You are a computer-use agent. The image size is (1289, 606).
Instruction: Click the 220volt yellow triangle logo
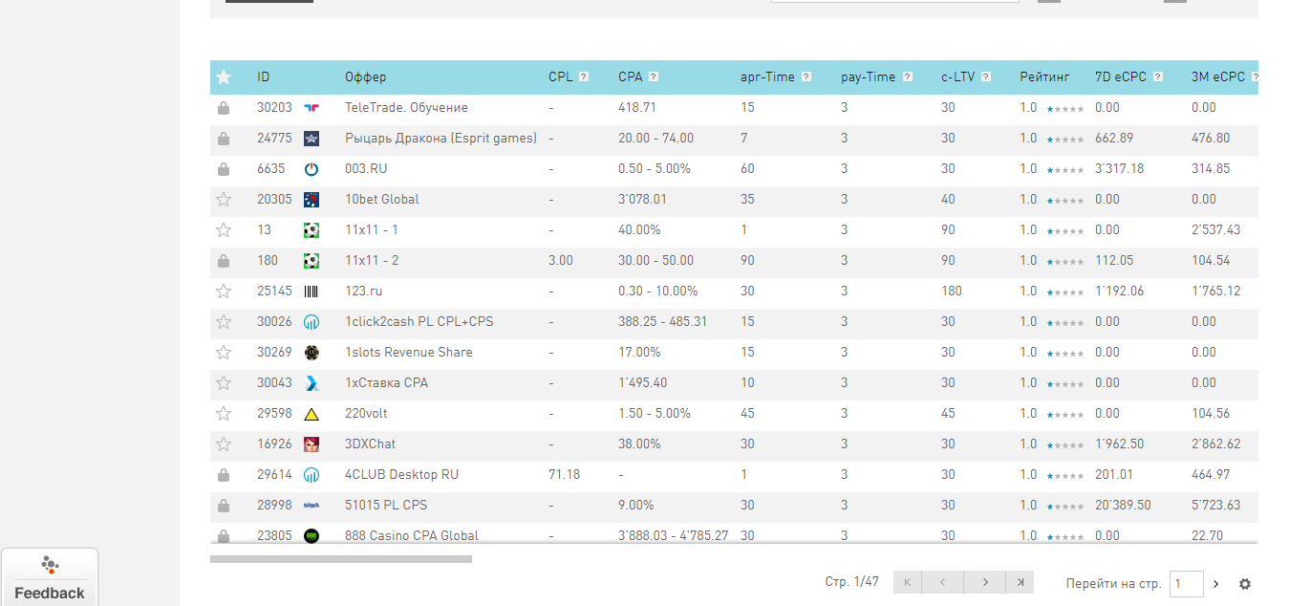click(x=312, y=414)
